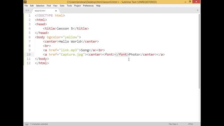Click the "lesson 5" title text
Viewport: 224px width, 126px height.
65,29
